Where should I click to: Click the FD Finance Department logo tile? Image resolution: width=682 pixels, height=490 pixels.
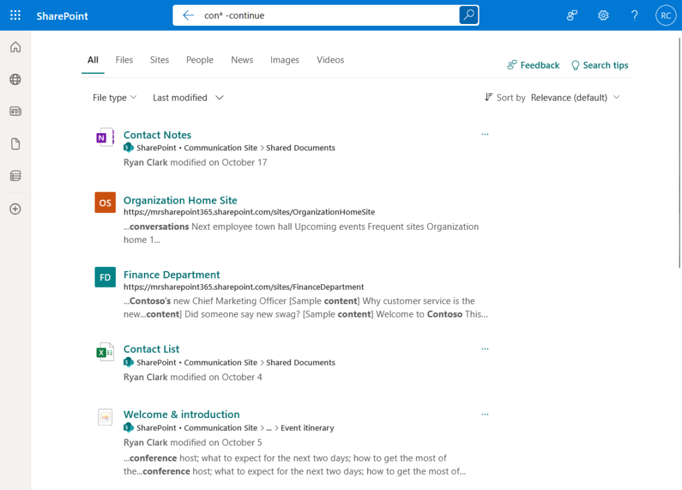105,277
